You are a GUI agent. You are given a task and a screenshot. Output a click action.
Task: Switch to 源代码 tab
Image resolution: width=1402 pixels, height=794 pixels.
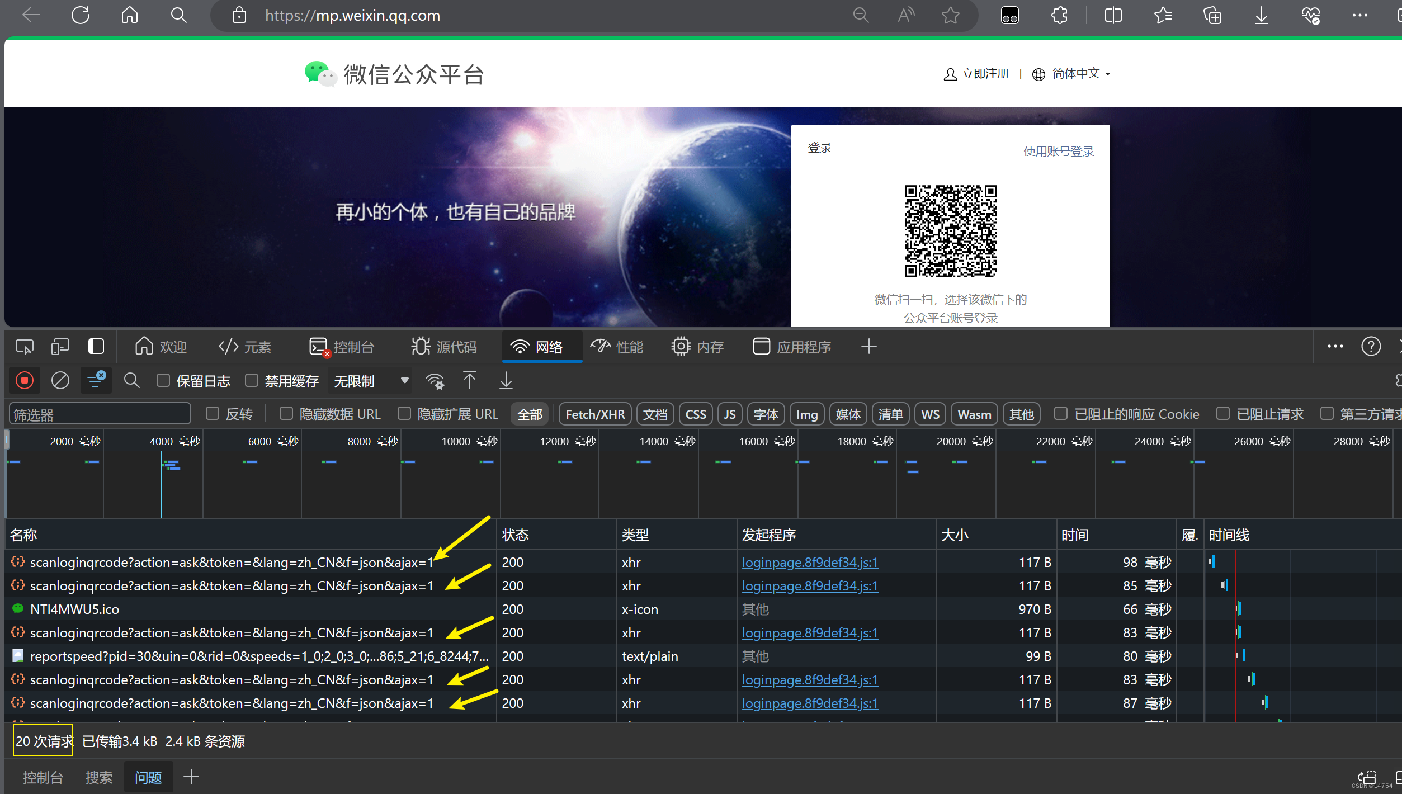[x=444, y=347]
